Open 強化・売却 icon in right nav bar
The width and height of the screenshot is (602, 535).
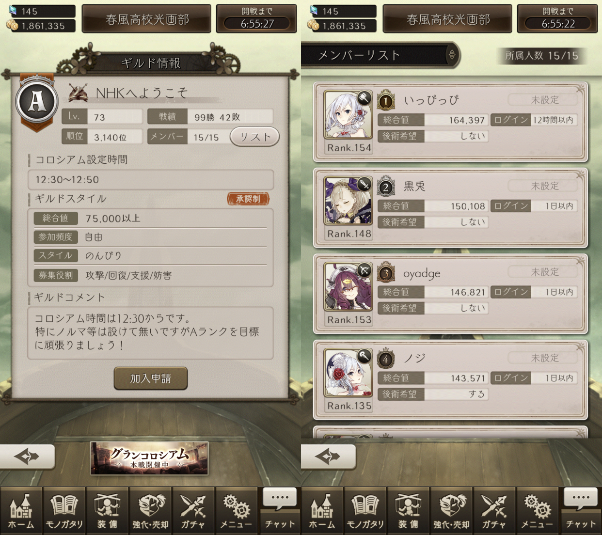[x=451, y=511]
